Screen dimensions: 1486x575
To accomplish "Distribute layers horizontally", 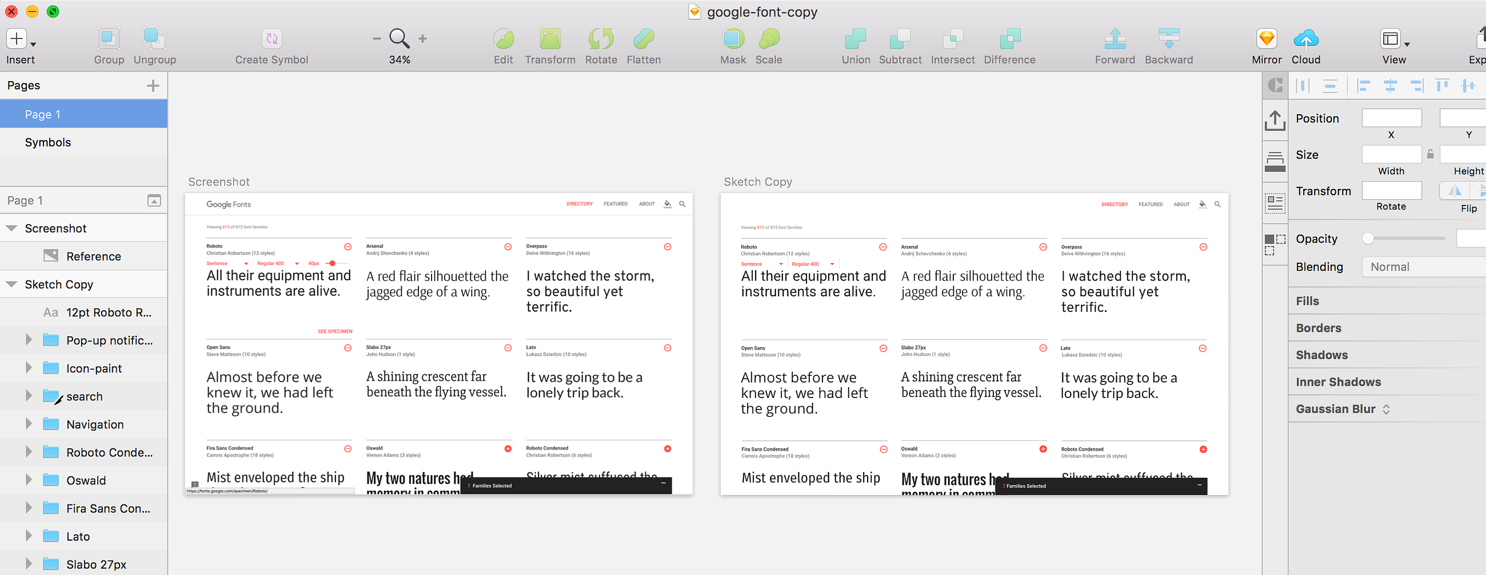I will [1303, 86].
